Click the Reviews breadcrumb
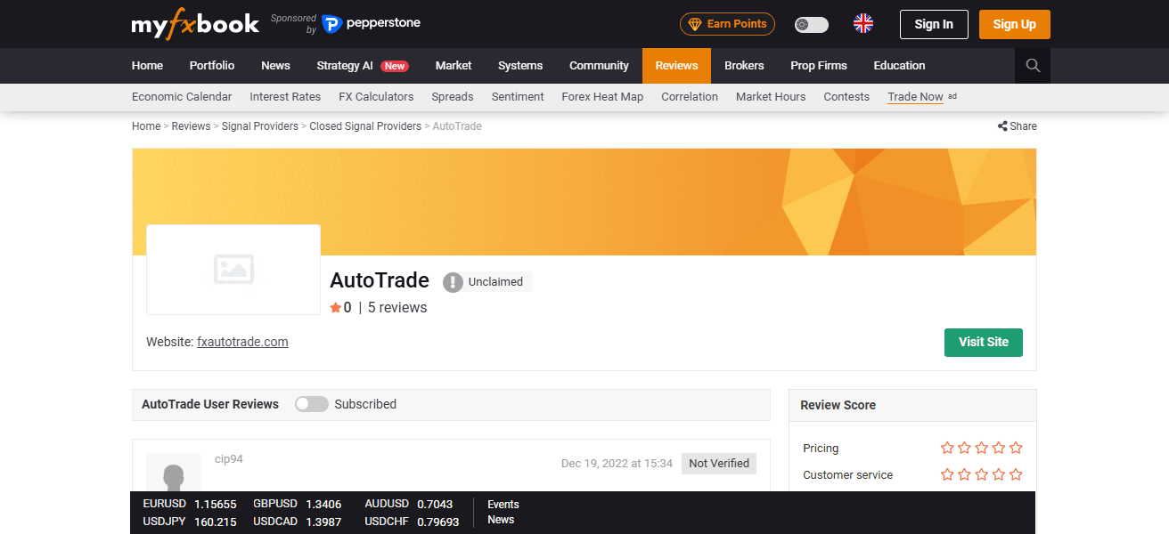The width and height of the screenshot is (1169, 534). [191, 126]
